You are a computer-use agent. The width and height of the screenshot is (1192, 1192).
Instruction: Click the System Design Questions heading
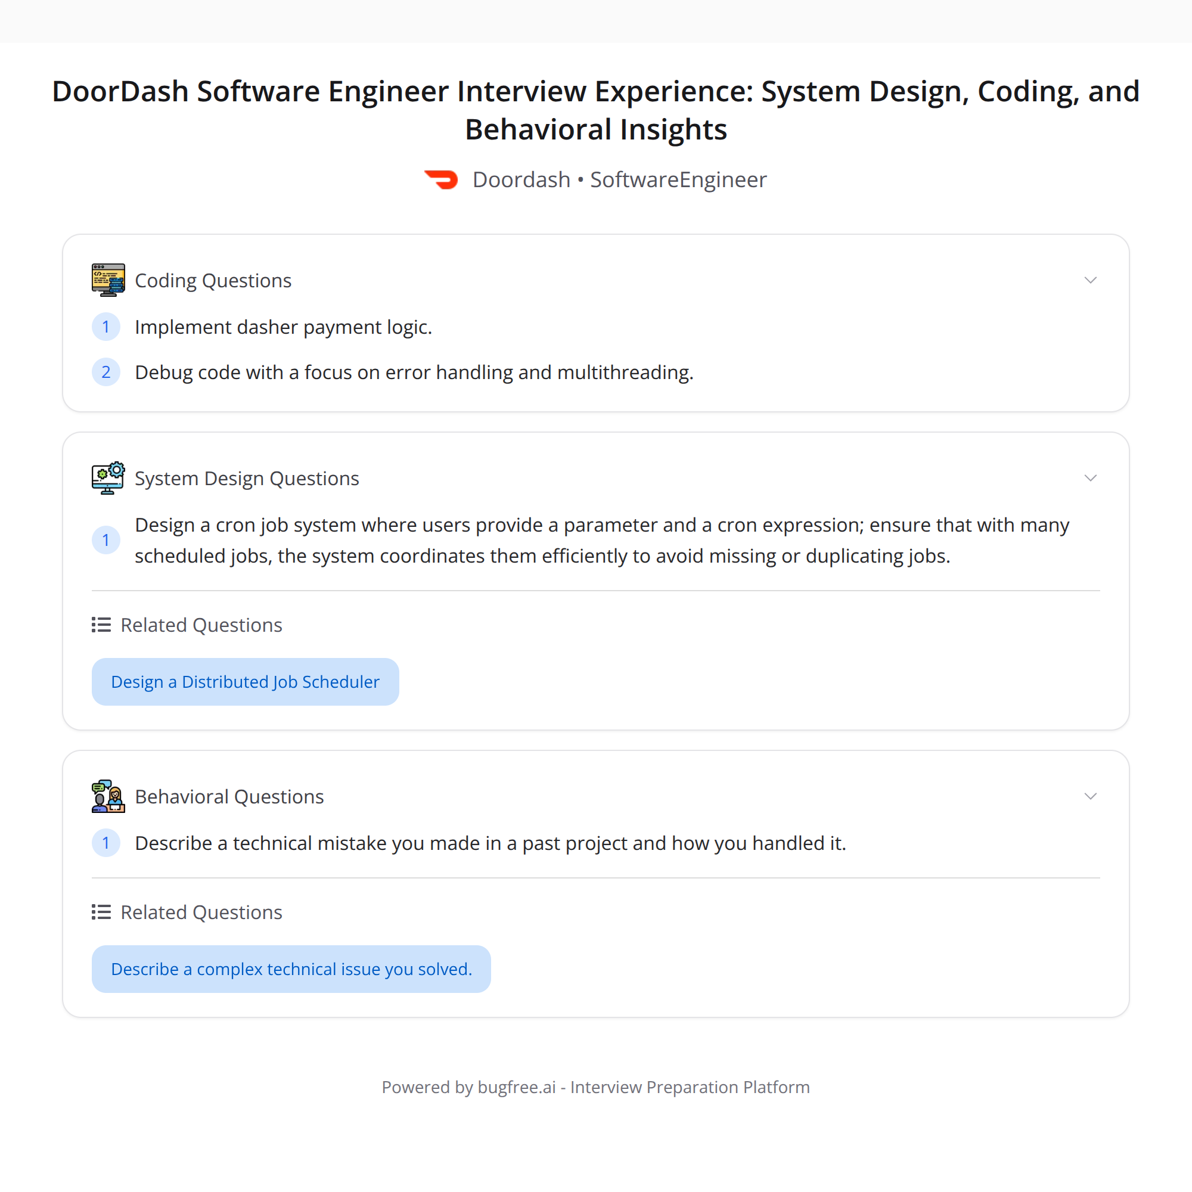click(x=247, y=479)
